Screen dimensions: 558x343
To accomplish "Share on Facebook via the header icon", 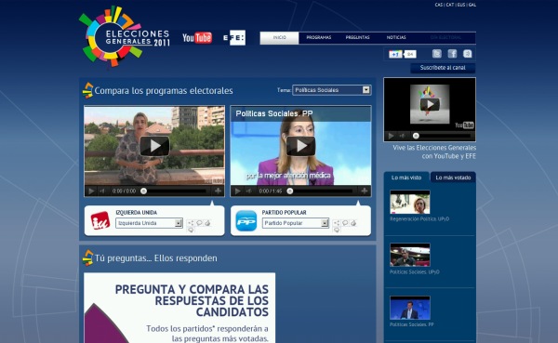I will tap(452, 54).
